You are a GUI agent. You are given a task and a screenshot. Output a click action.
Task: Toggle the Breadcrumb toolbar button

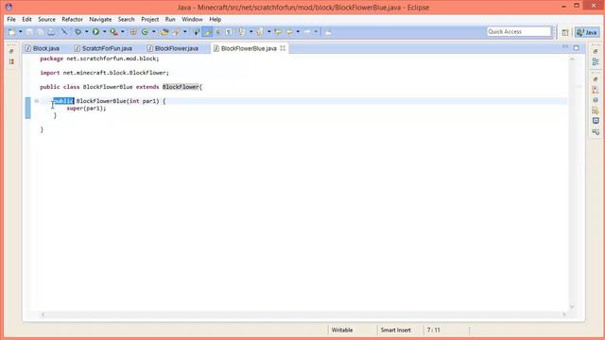[x=197, y=32]
